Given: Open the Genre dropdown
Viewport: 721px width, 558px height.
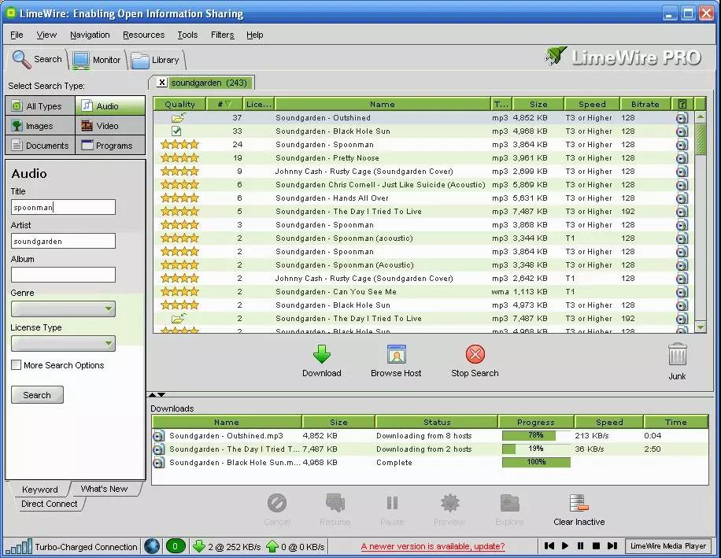Looking at the screenshot, I should coord(63,309).
